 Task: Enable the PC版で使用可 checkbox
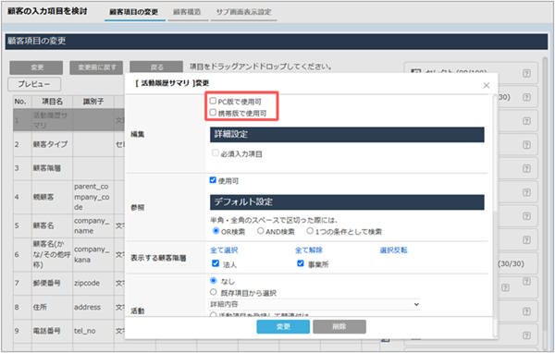tap(213, 101)
